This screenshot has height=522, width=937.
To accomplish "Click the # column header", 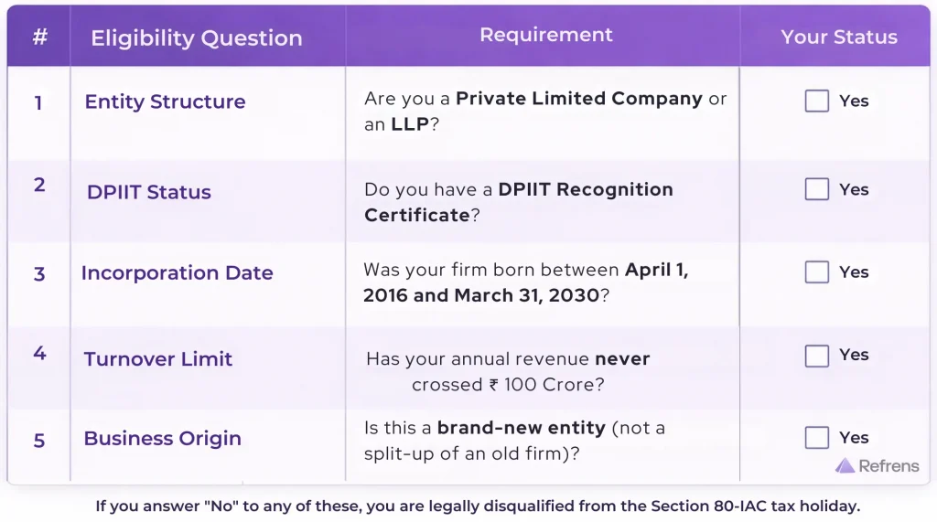I will coord(39,37).
